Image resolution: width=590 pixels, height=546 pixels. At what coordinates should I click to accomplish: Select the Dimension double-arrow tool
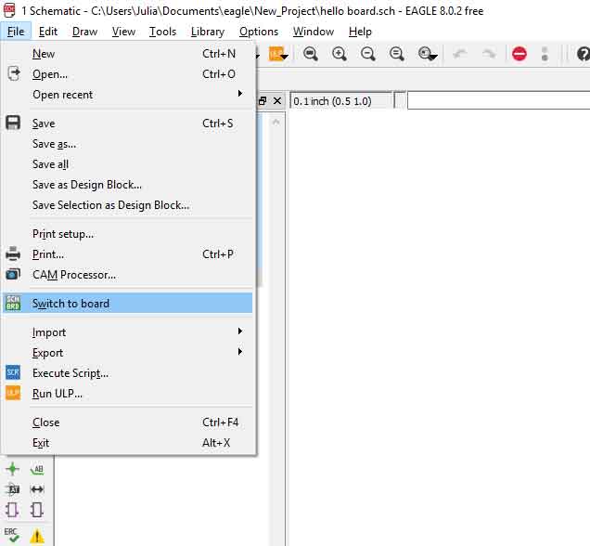[x=37, y=489]
